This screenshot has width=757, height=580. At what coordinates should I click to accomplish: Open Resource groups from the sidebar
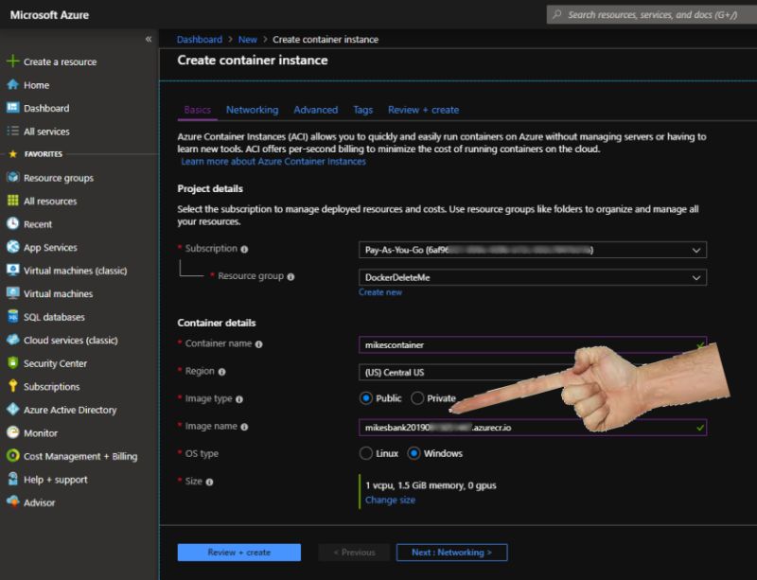click(55, 177)
